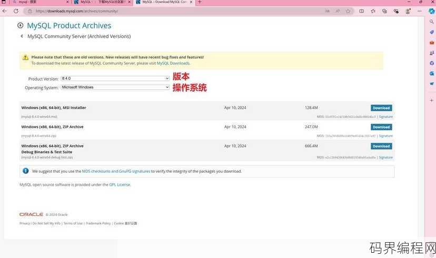Download the 247.0M ZIP Archive
436x258 pixels.
(x=381, y=127)
